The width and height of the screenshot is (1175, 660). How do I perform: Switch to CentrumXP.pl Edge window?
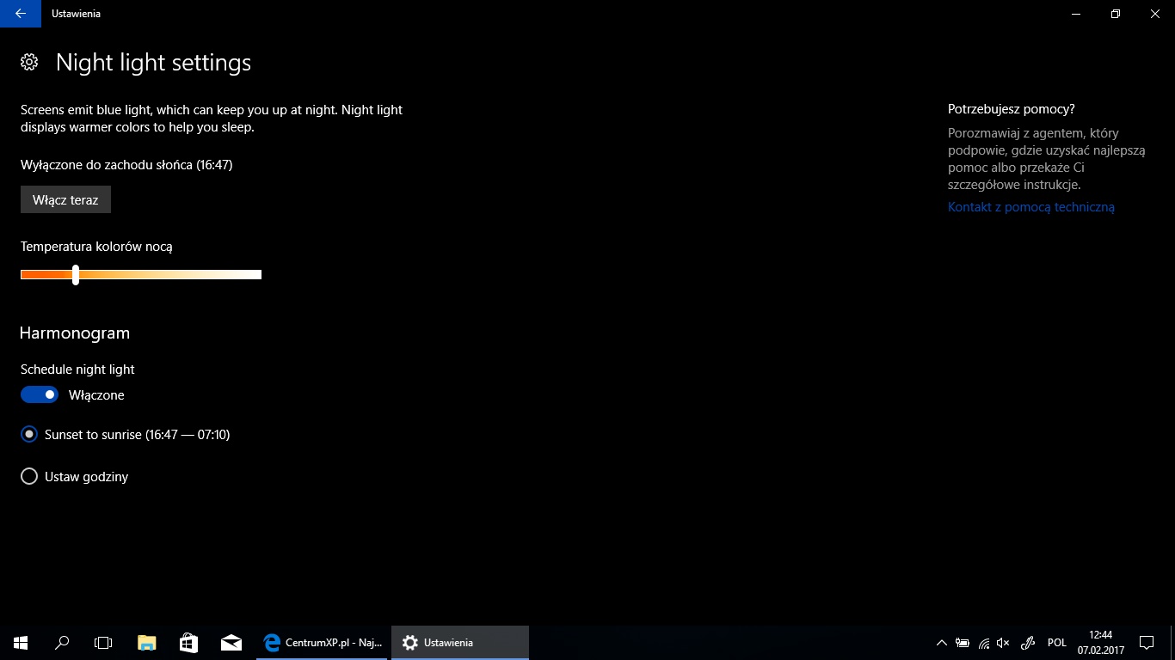tap(323, 642)
